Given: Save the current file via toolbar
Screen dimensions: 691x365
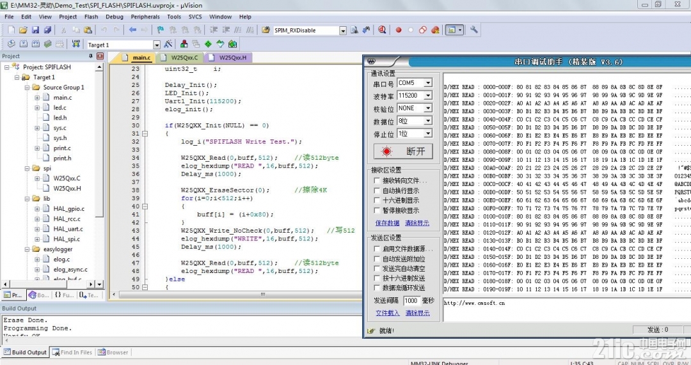Looking at the screenshot, I should click(x=35, y=30).
